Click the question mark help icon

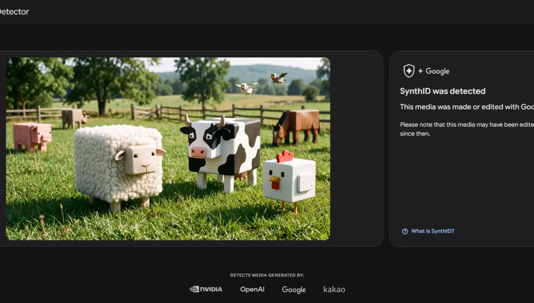point(405,231)
